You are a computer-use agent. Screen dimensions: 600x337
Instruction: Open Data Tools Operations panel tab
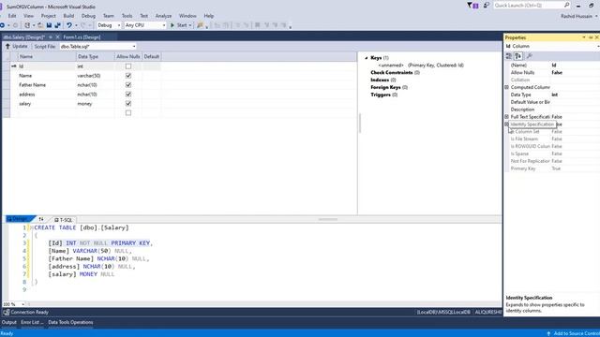70,322
